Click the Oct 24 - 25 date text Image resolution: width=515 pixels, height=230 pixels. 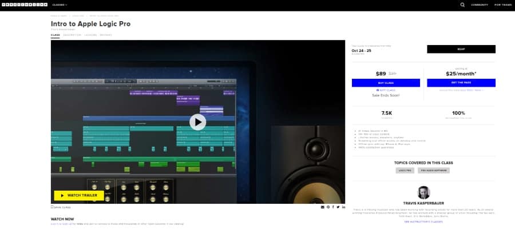(361, 51)
